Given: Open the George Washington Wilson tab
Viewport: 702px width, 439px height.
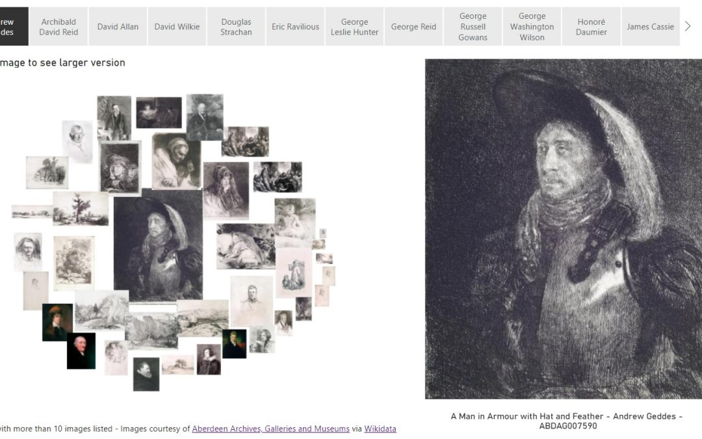Looking at the screenshot, I should pos(532,27).
